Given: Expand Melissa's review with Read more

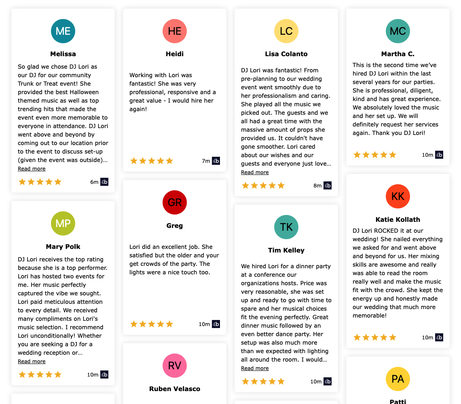Looking at the screenshot, I should tap(32, 168).
